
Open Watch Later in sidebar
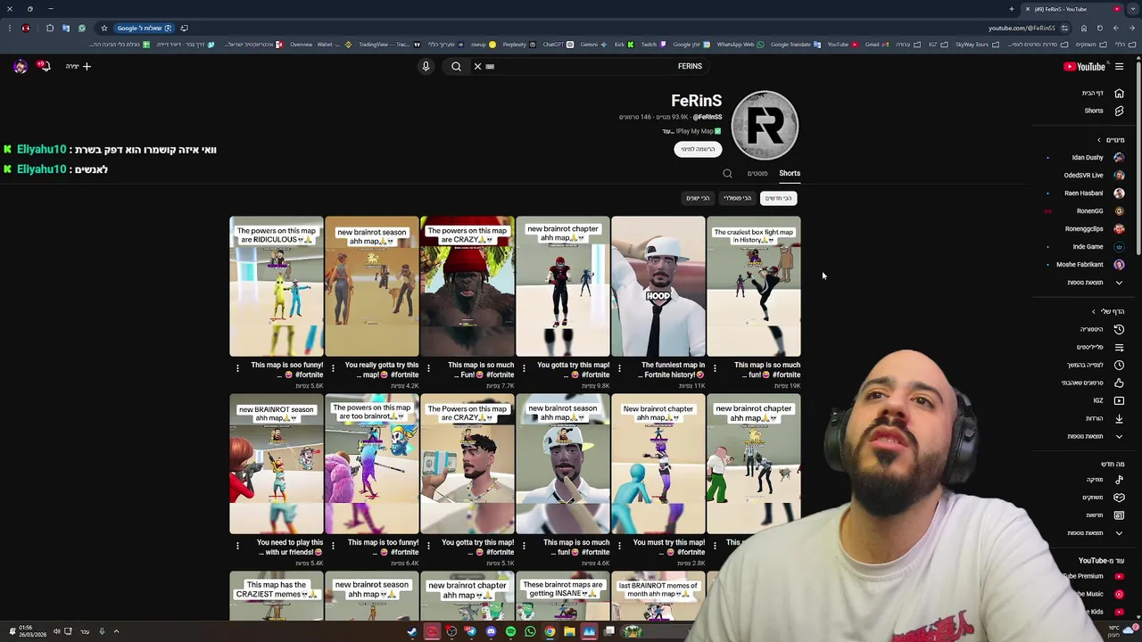coord(1096,365)
